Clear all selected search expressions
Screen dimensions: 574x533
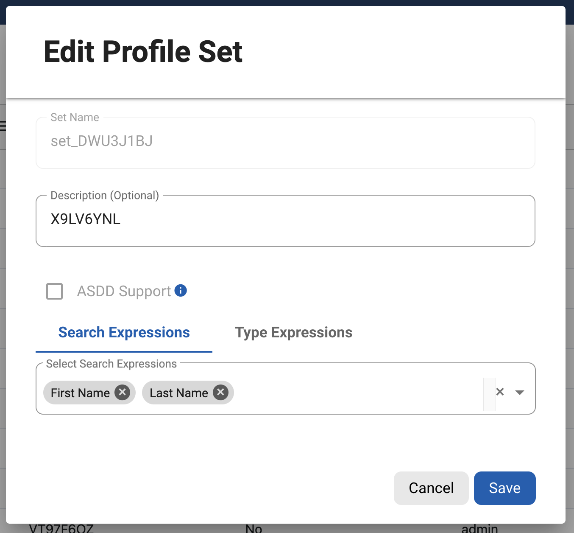pyautogui.click(x=500, y=392)
